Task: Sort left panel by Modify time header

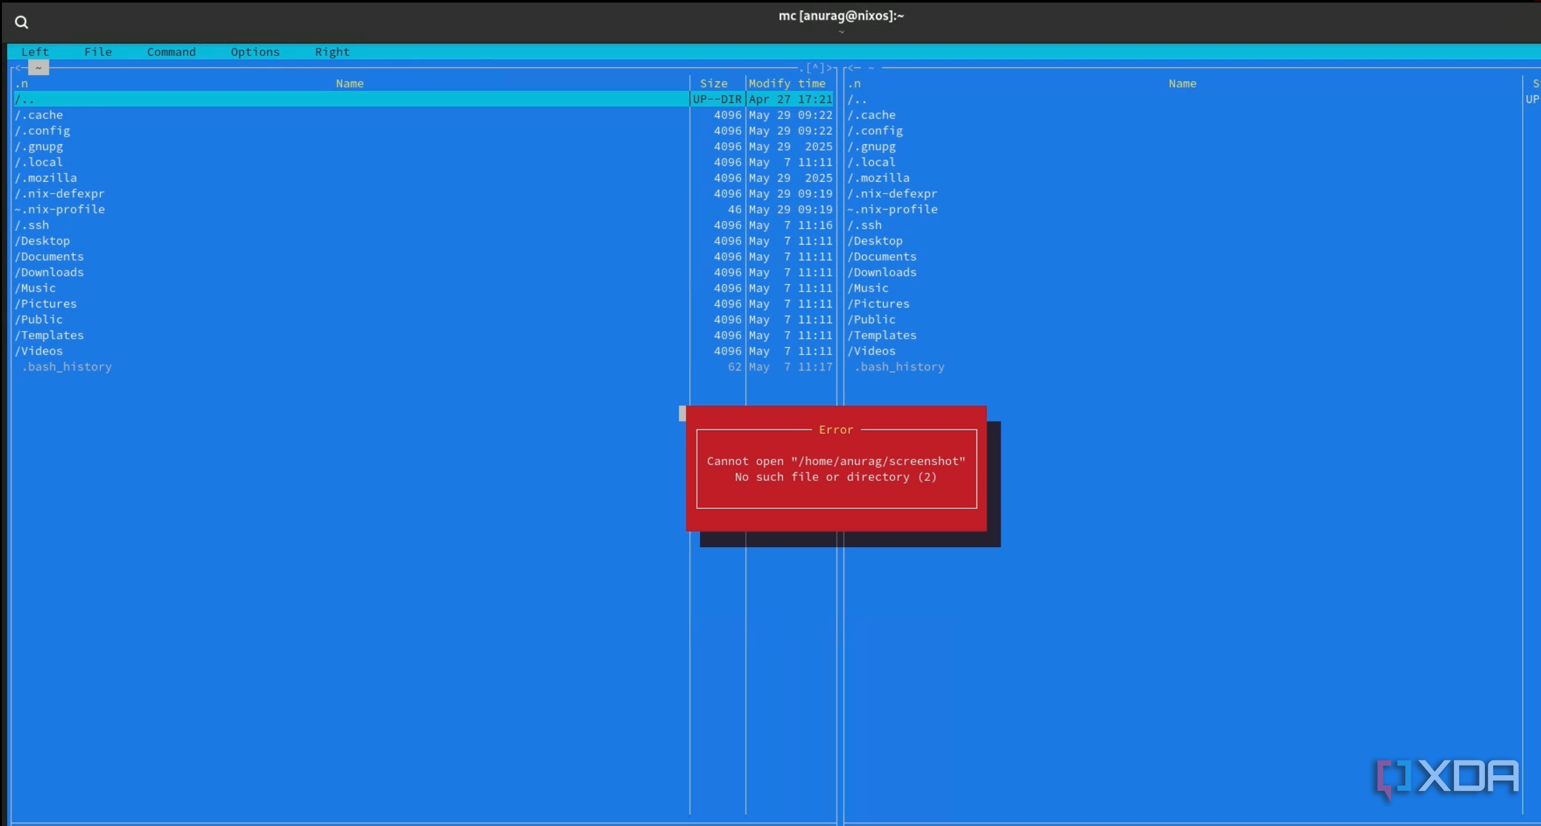Action: 787,84
